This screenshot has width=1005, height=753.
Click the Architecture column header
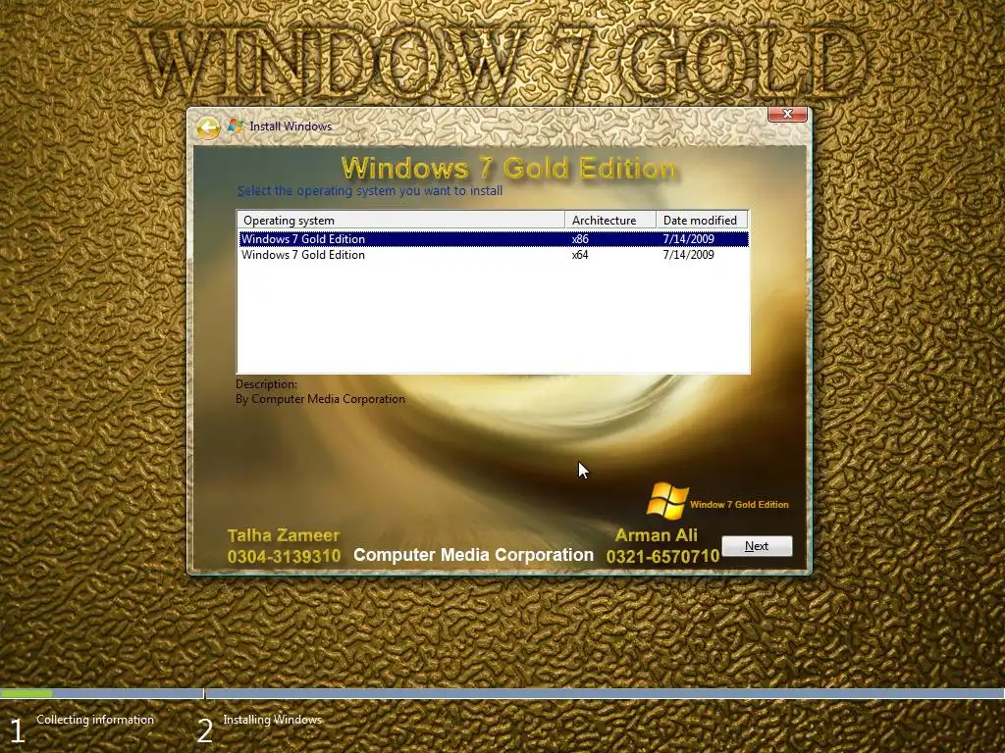tap(610, 221)
